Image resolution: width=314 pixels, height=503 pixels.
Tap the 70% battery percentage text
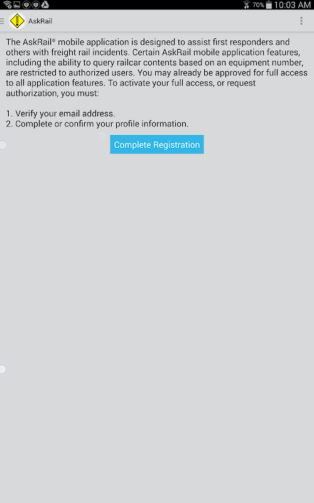click(x=258, y=5)
